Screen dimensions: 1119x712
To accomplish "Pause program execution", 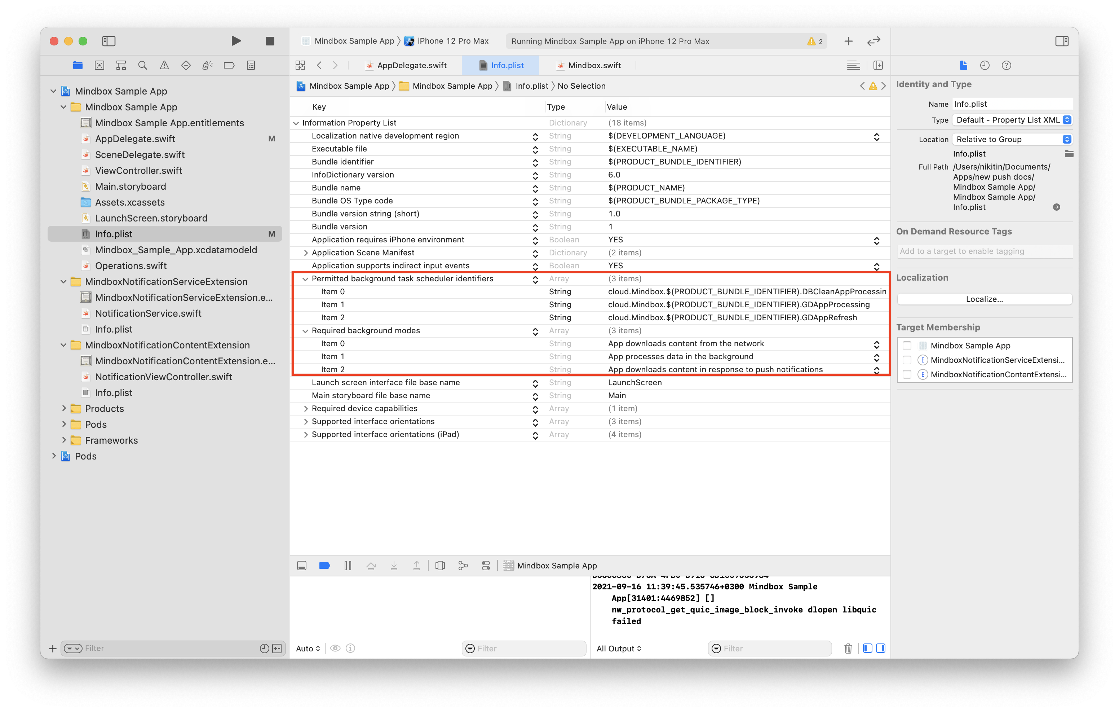I will pyautogui.click(x=348, y=566).
